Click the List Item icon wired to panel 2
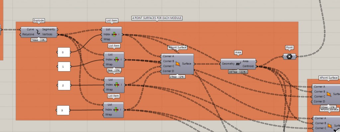This screenshot has width=340, height=132. (x=117, y=85)
